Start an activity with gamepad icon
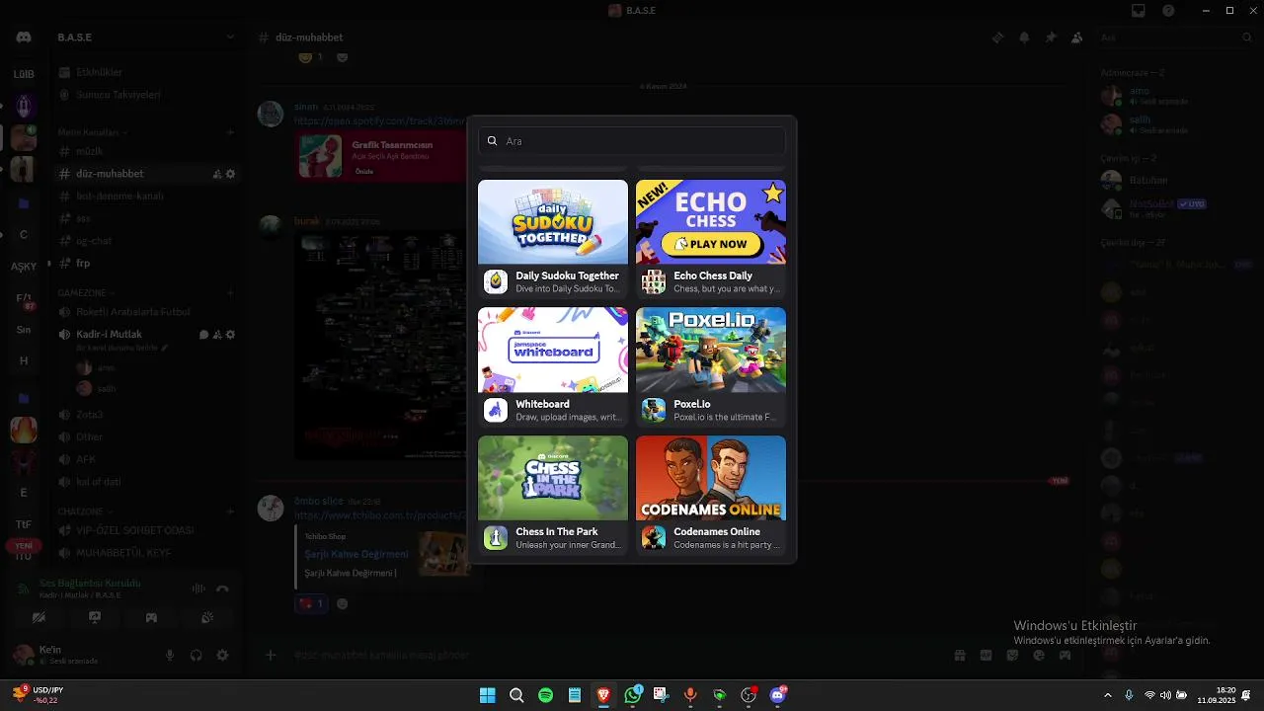Image resolution: width=1264 pixels, height=711 pixels. pyautogui.click(x=151, y=617)
